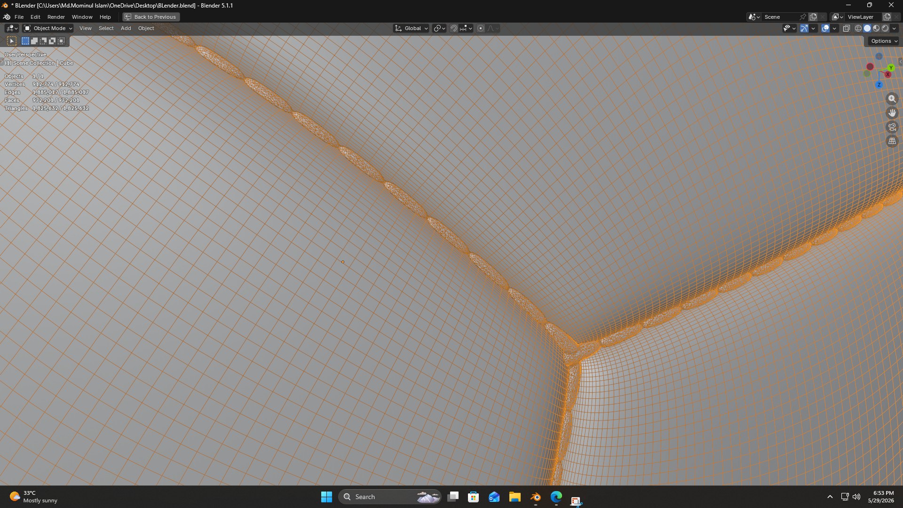This screenshot has height=508, width=903.
Task: Open the overlays options dropdown arrow
Action: coord(834,28)
